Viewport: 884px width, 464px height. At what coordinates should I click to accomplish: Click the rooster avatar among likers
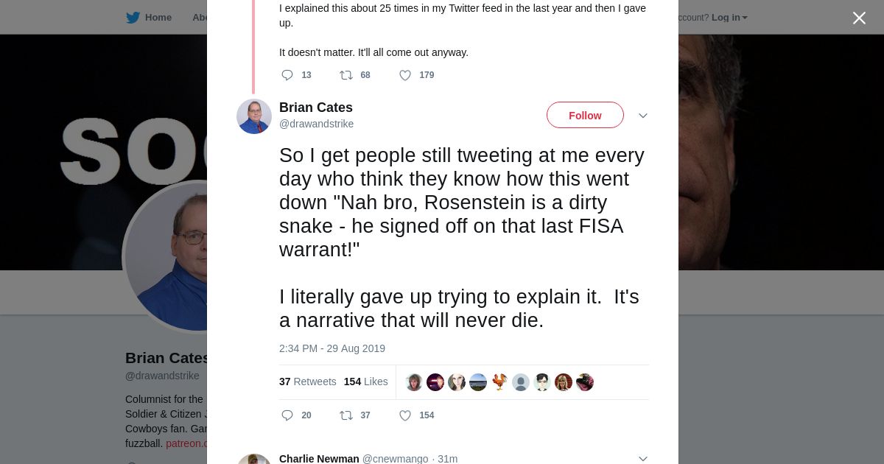point(499,382)
